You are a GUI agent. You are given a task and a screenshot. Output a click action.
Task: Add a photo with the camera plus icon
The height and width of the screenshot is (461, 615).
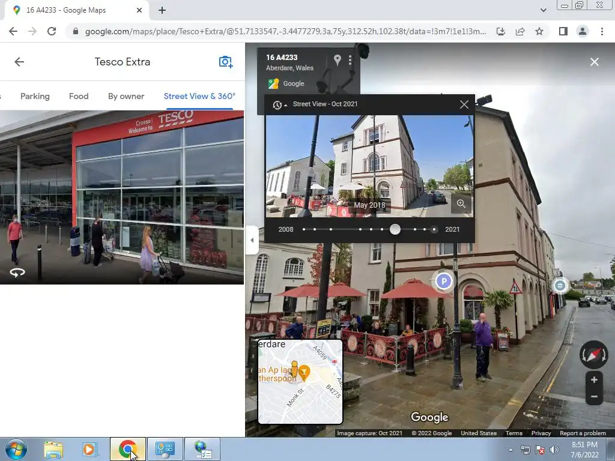pyautogui.click(x=226, y=62)
